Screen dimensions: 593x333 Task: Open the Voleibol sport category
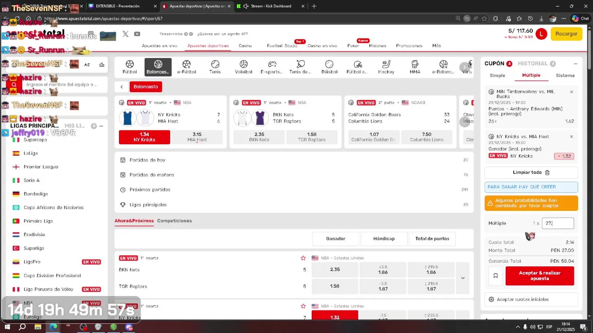pyautogui.click(x=244, y=67)
